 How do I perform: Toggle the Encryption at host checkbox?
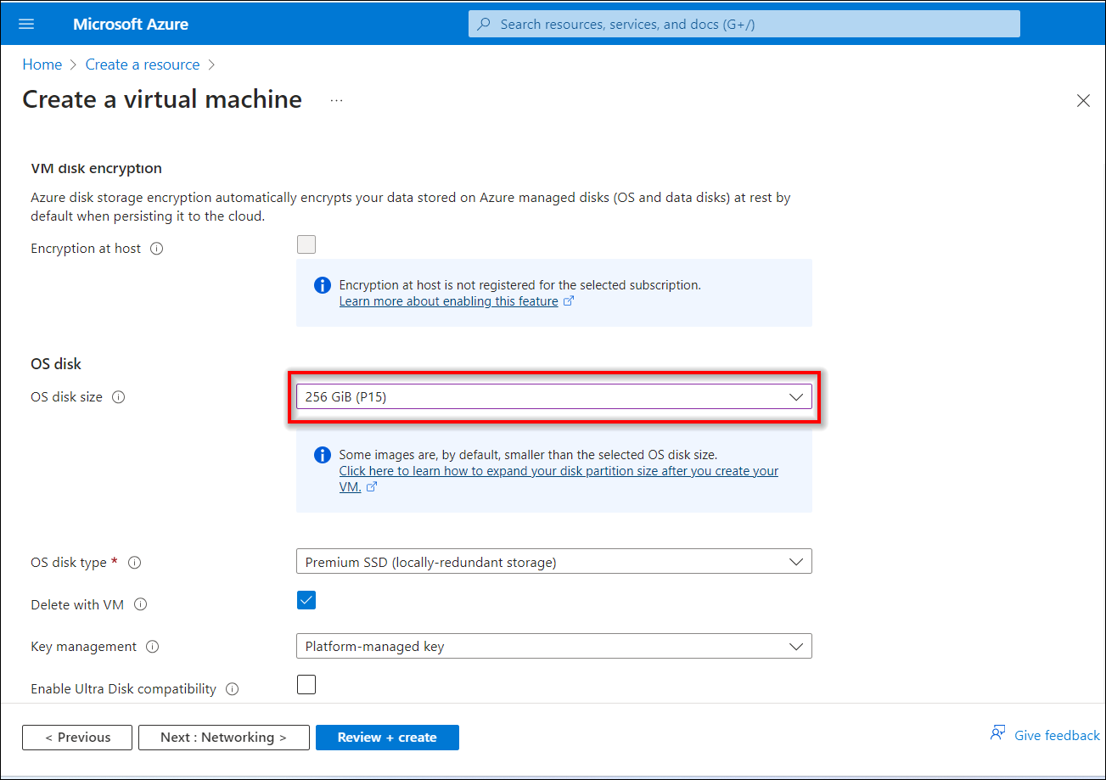306,245
